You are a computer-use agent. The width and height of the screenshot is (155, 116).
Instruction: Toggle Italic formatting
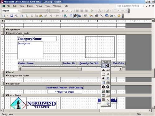pos(67,11)
